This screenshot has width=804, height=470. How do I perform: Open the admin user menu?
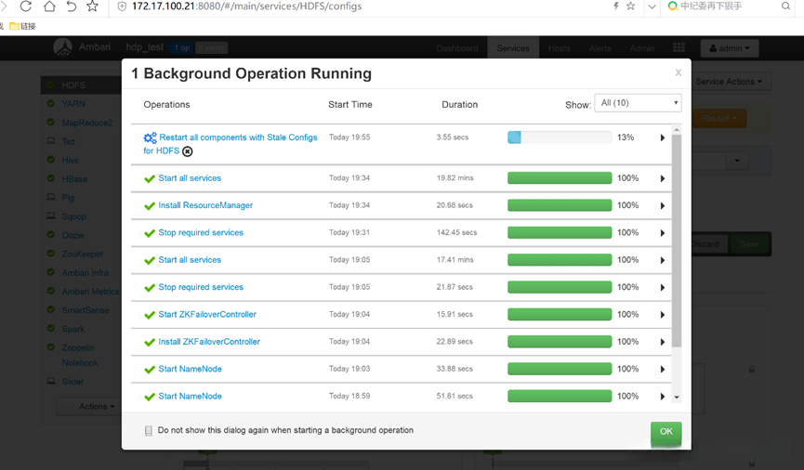coord(730,48)
